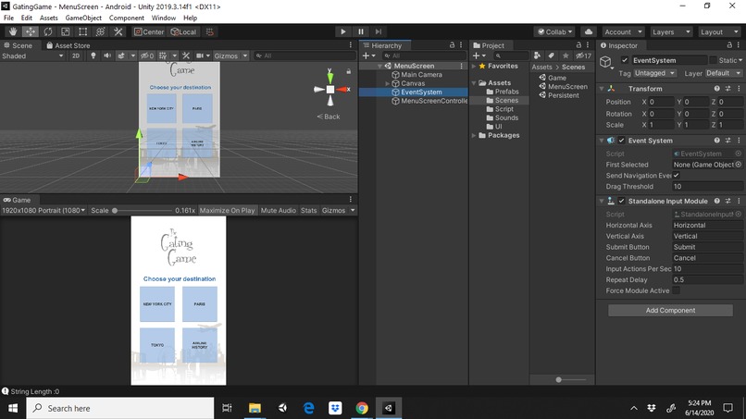Open Layer Default dropdown
Viewport: 746px width, 419px height.
[723, 73]
